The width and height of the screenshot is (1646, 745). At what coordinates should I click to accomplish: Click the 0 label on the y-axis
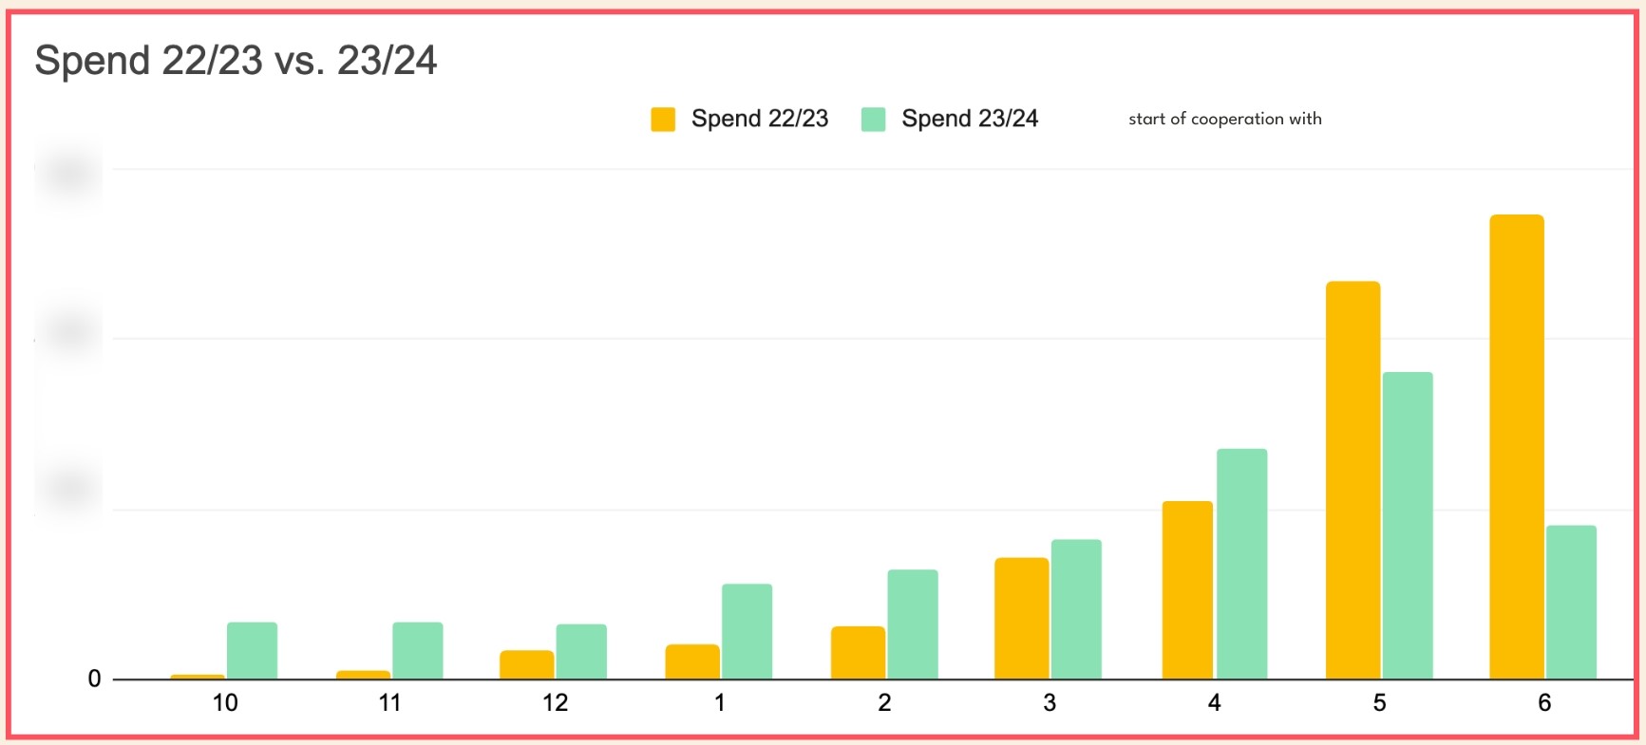(94, 679)
